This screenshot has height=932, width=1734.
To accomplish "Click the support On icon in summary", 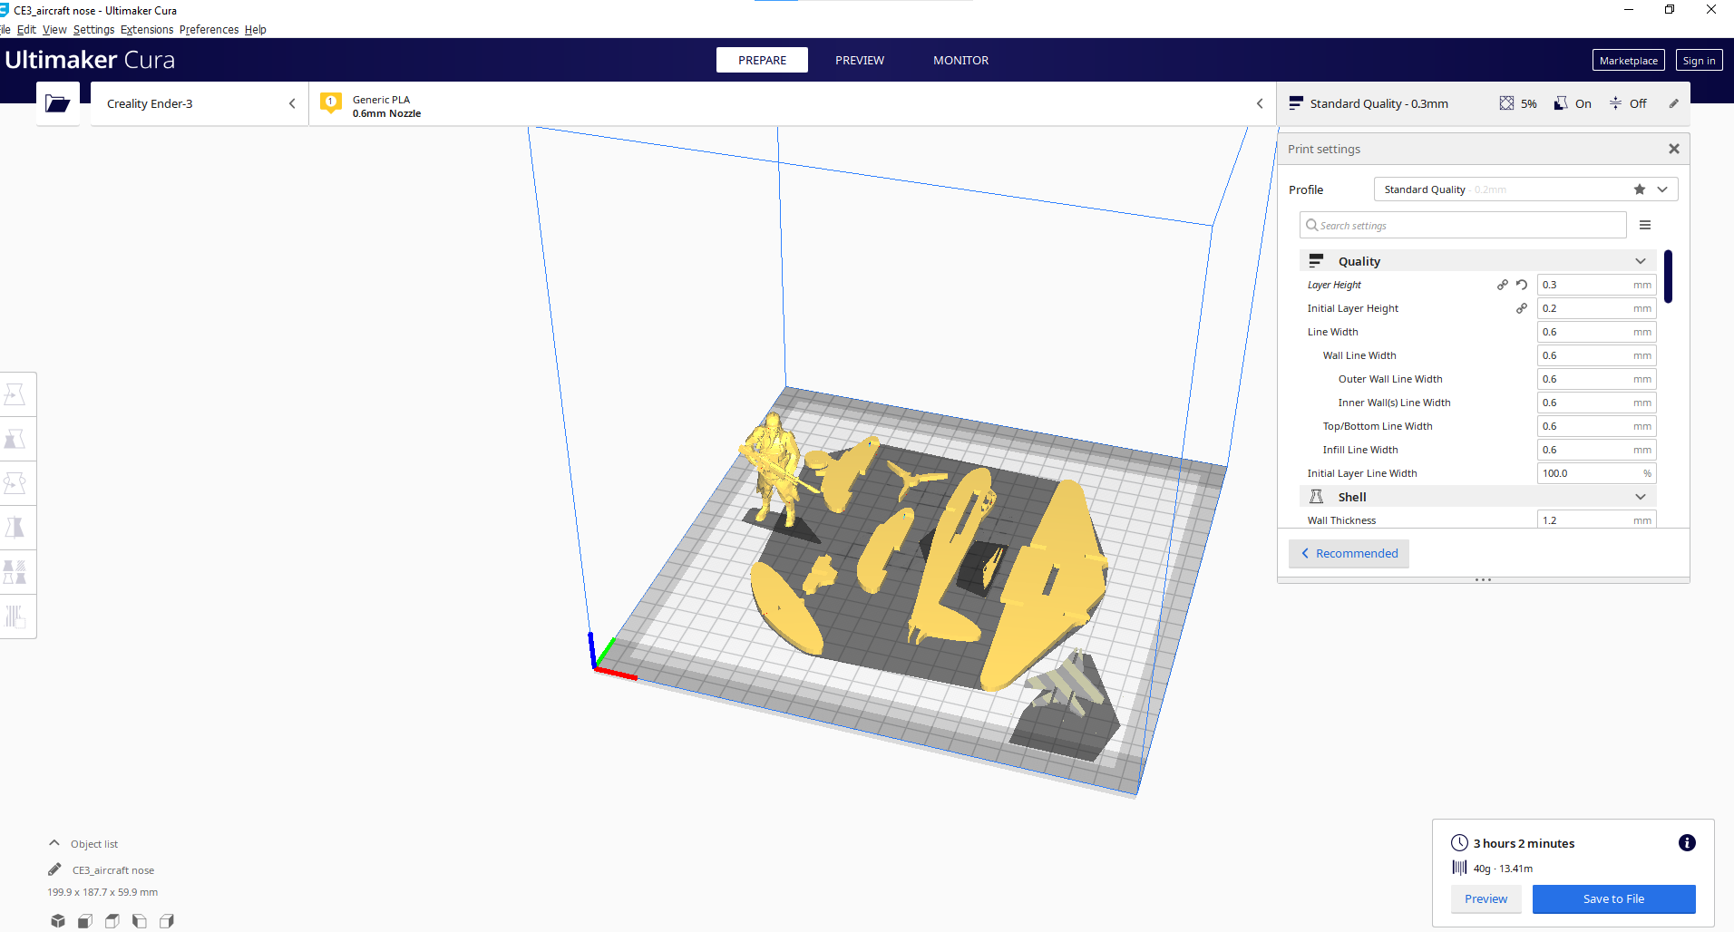I will [1561, 103].
